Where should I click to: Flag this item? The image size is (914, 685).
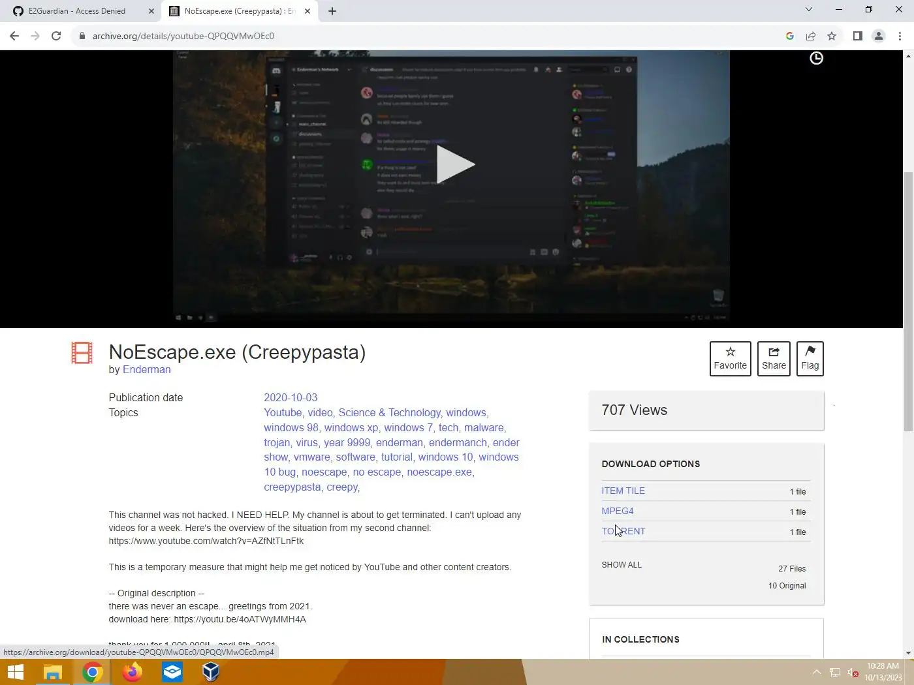tap(810, 358)
